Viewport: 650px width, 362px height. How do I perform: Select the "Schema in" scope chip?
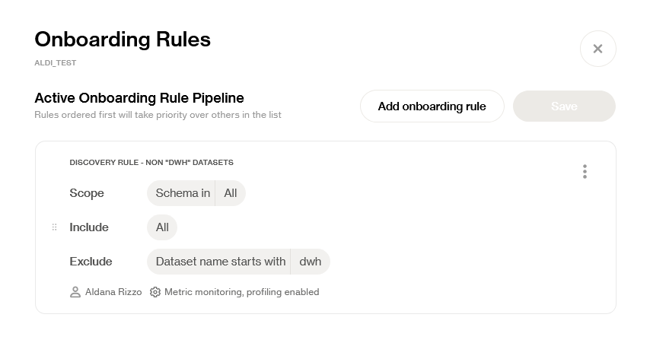(183, 193)
